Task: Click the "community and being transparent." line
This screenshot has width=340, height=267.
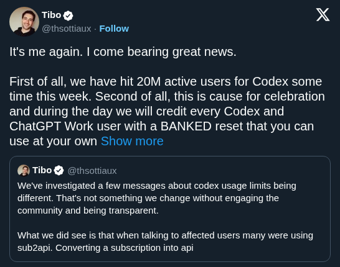Action: pyautogui.click(x=88, y=210)
